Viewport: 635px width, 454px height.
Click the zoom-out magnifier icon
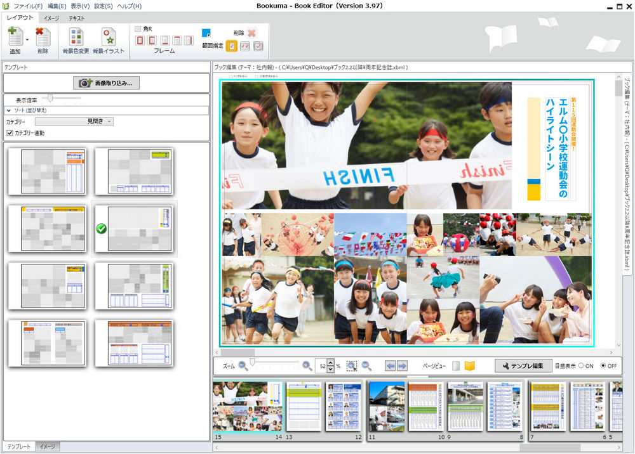243,366
